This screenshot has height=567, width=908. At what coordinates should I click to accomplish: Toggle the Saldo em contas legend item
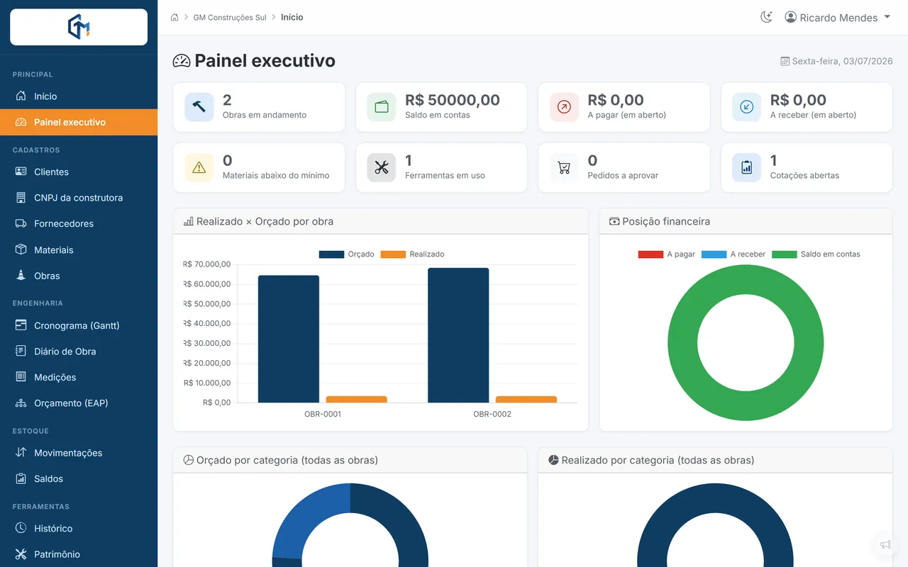point(816,254)
